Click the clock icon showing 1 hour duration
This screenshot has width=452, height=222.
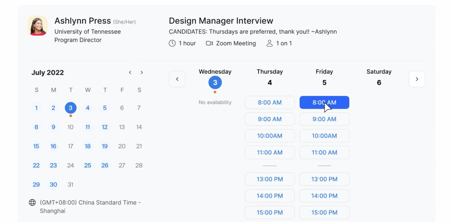pyautogui.click(x=172, y=43)
